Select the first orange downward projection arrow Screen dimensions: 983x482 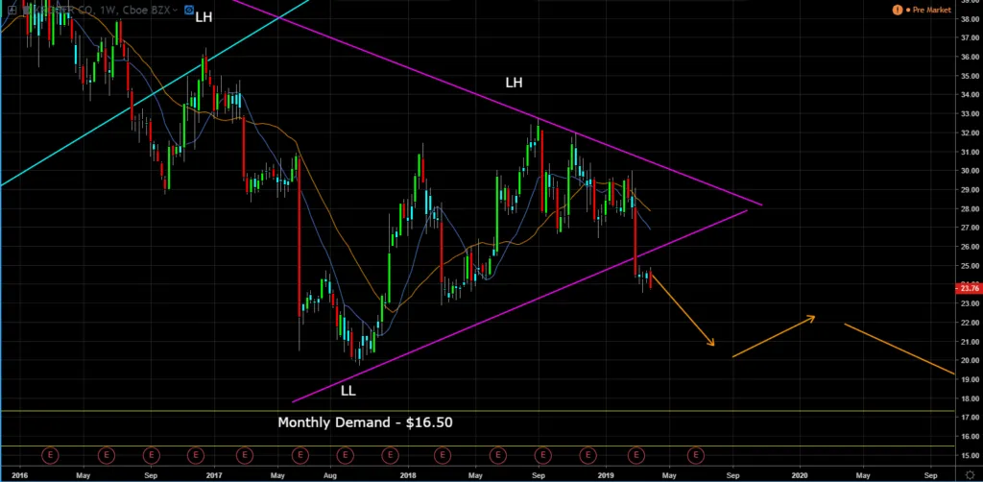pos(683,308)
